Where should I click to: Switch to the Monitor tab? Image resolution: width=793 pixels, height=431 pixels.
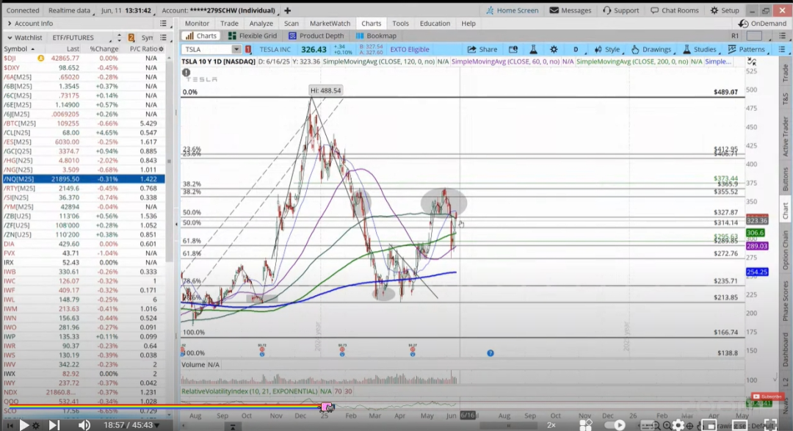coord(197,23)
